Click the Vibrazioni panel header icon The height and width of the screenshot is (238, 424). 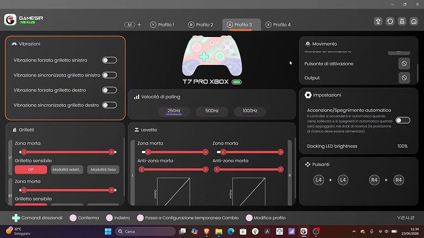pos(14,44)
